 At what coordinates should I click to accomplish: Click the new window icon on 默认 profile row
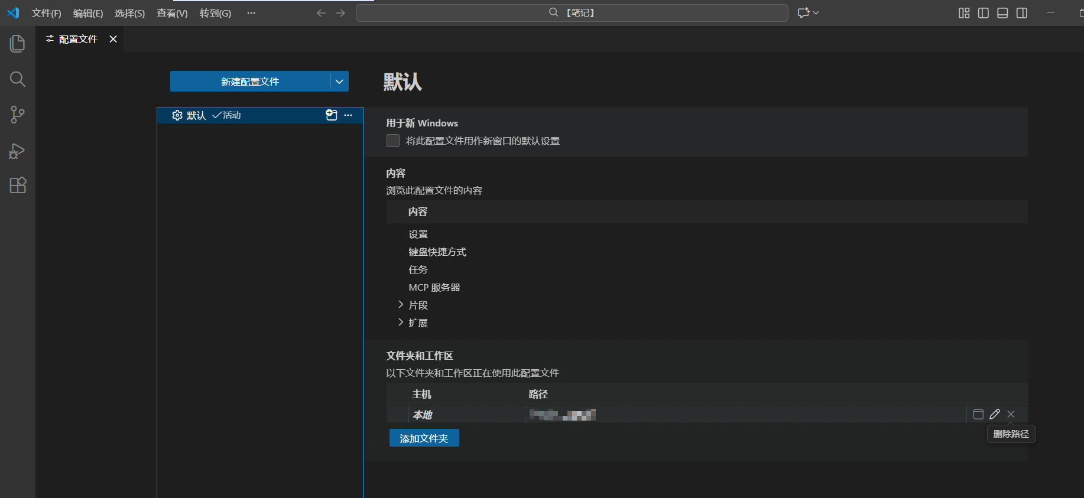[x=332, y=115]
